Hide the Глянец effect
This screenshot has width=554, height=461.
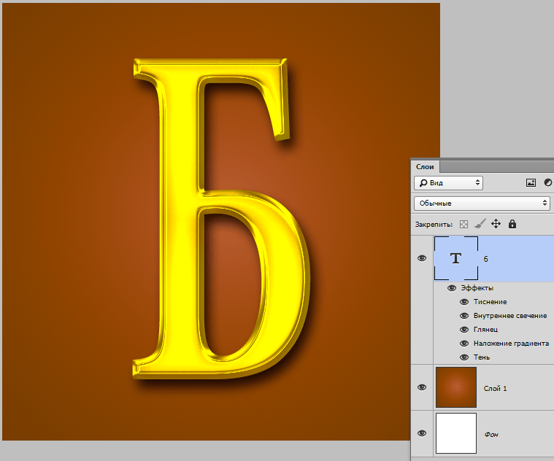click(x=464, y=329)
